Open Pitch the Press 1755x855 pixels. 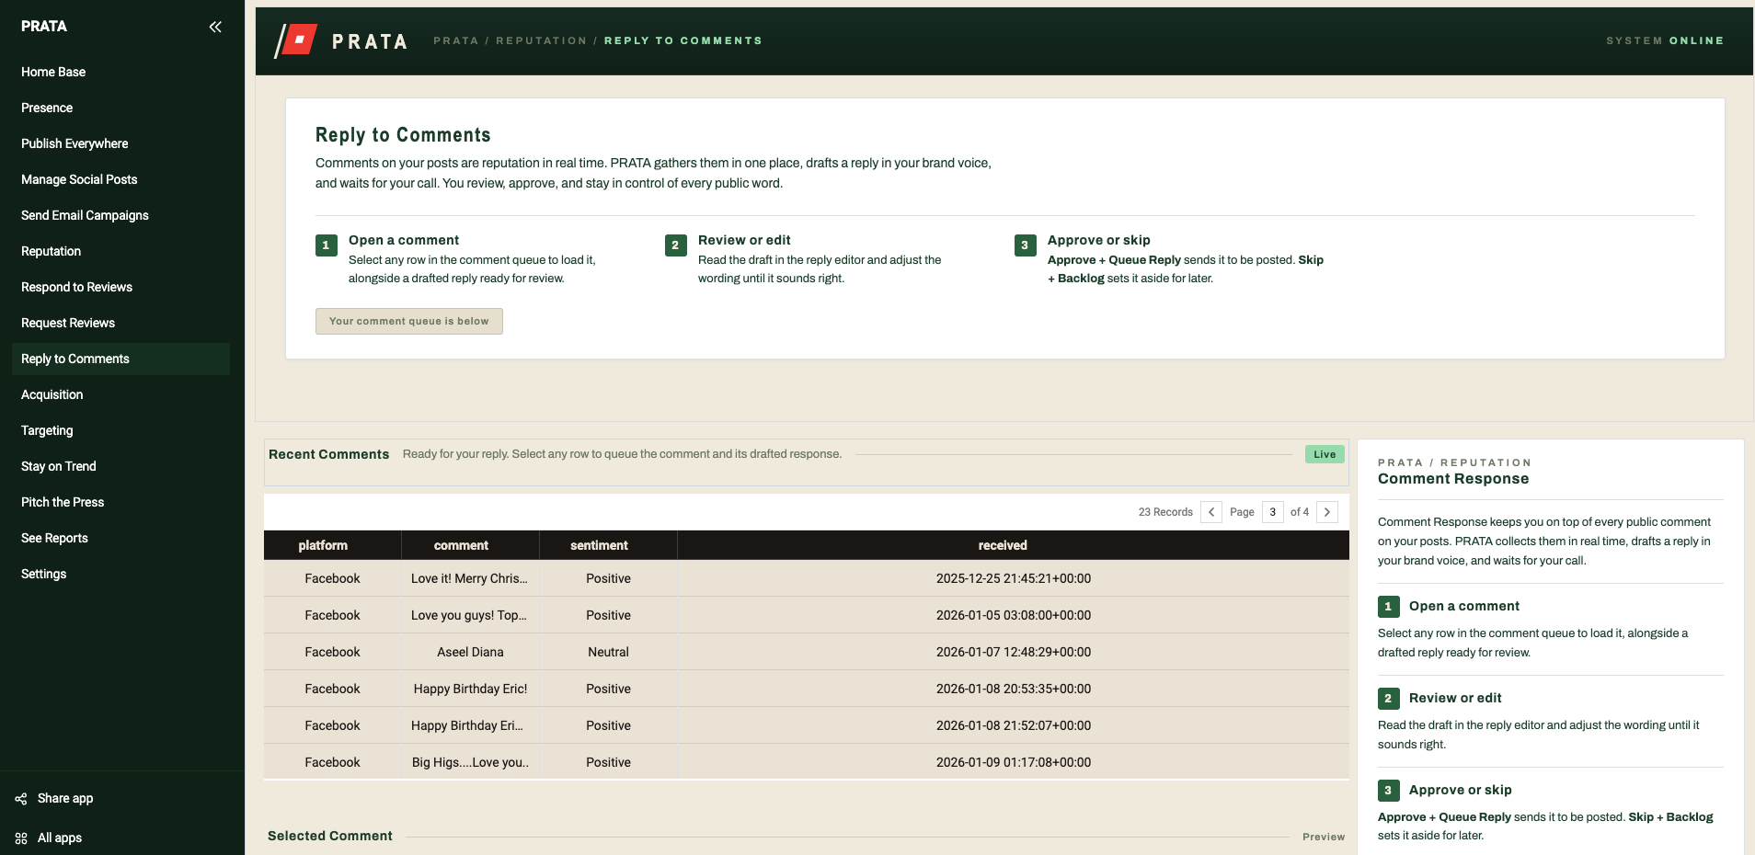click(120, 502)
